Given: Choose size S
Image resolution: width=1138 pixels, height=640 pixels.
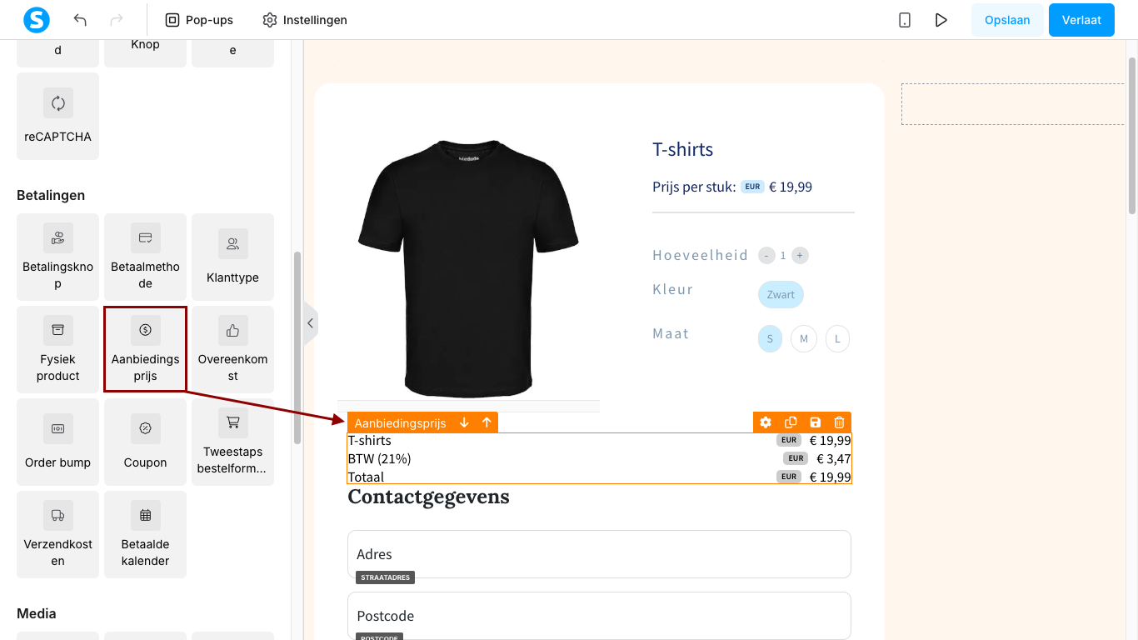Looking at the screenshot, I should (x=770, y=338).
